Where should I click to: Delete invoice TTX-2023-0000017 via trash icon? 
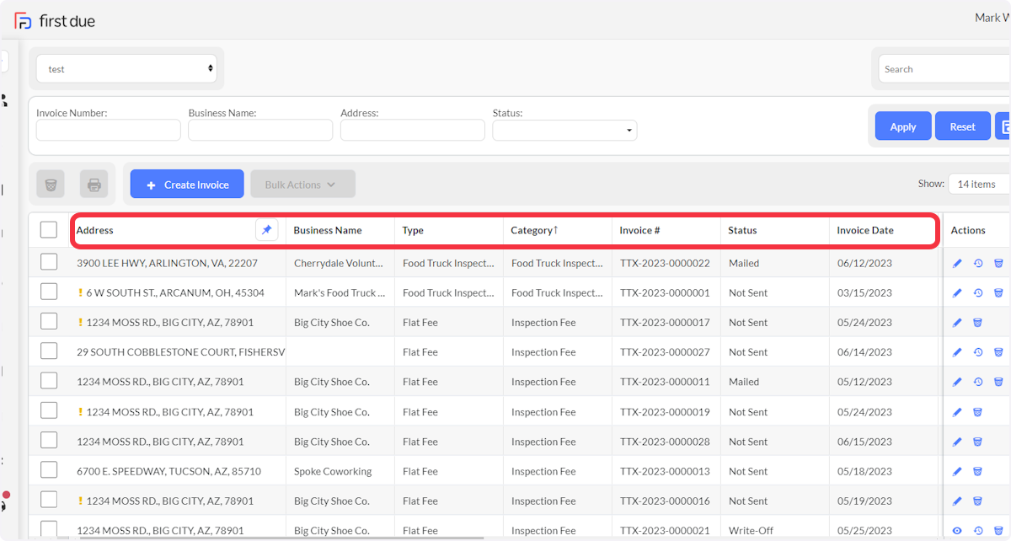[x=978, y=323]
